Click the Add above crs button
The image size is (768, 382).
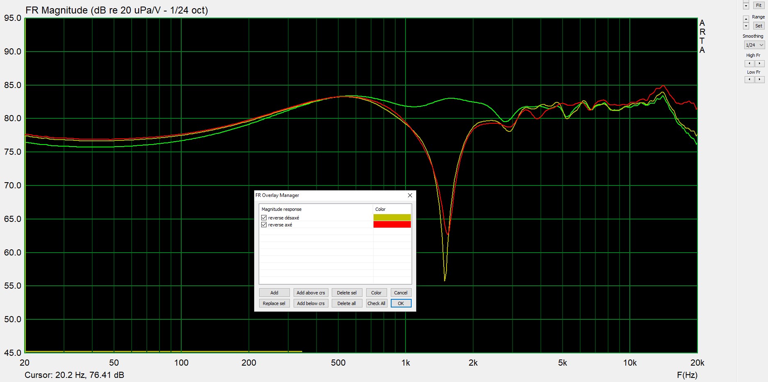(x=310, y=293)
